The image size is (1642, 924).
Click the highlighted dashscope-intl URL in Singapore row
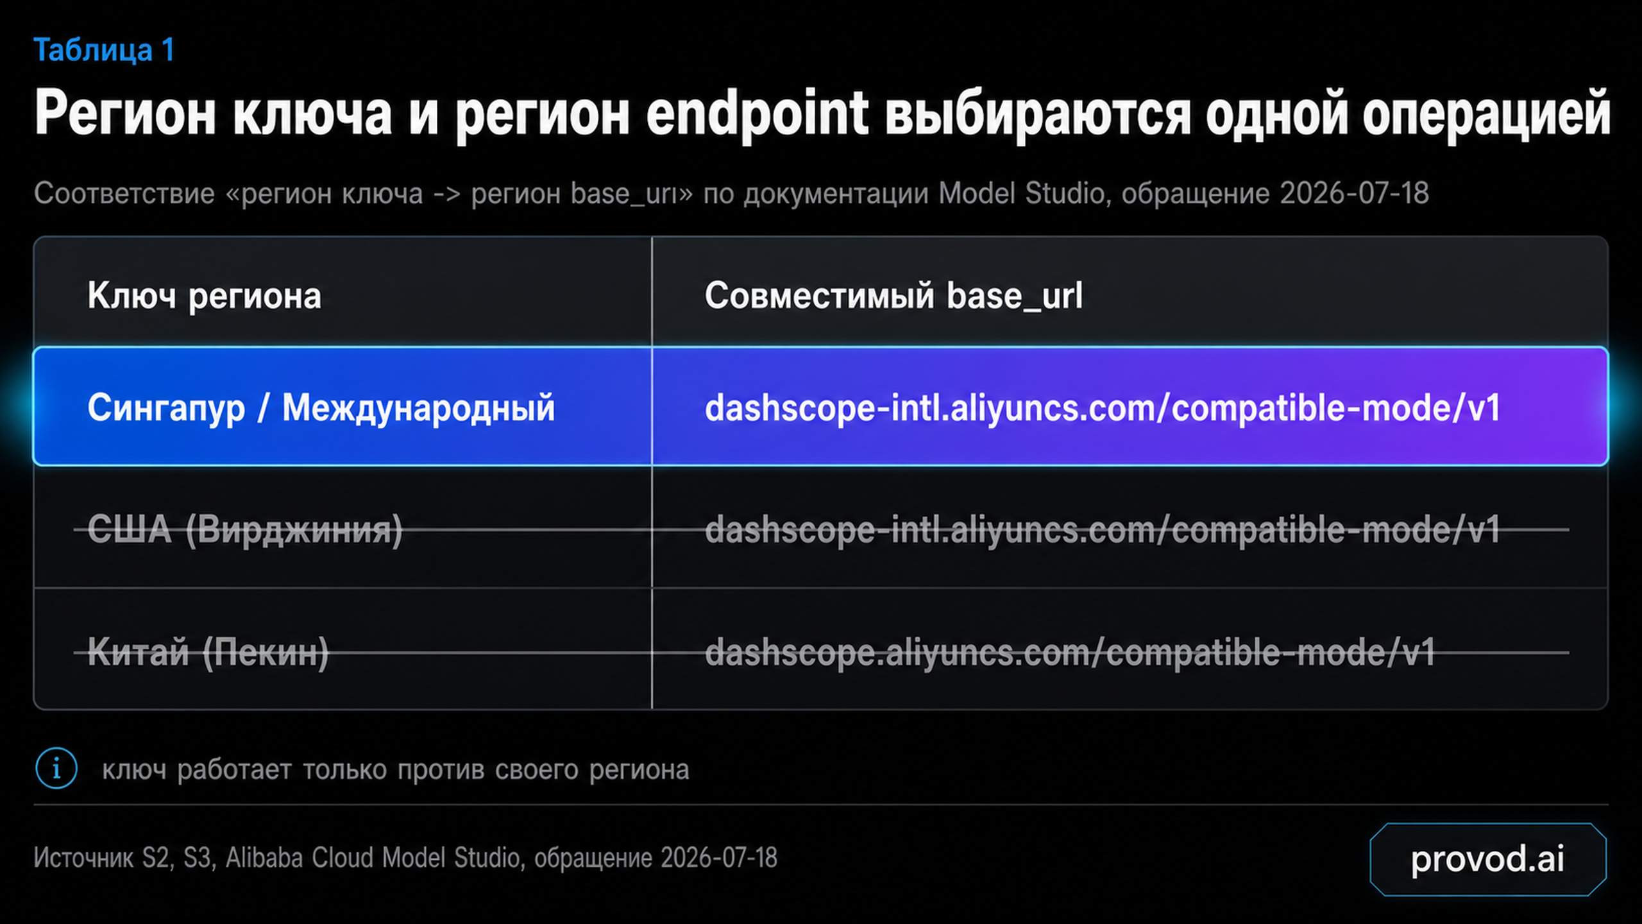1103,407
